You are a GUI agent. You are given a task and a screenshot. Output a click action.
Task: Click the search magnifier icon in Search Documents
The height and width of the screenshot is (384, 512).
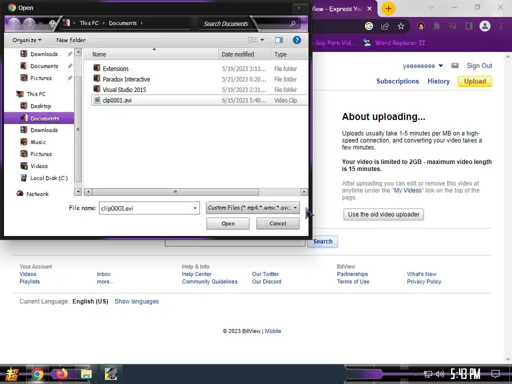coord(292,23)
